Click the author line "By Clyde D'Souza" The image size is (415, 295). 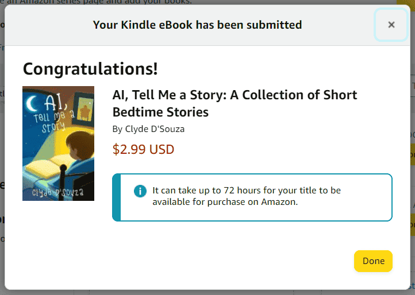coord(148,129)
